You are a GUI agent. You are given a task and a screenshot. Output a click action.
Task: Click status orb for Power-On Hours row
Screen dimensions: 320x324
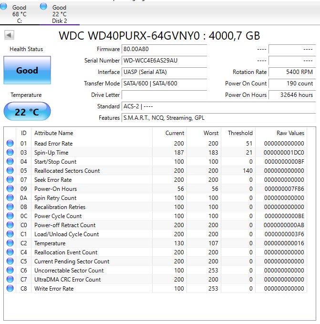coord(10,189)
